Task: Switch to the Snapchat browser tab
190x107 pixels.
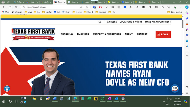Action: tap(113, 2)
